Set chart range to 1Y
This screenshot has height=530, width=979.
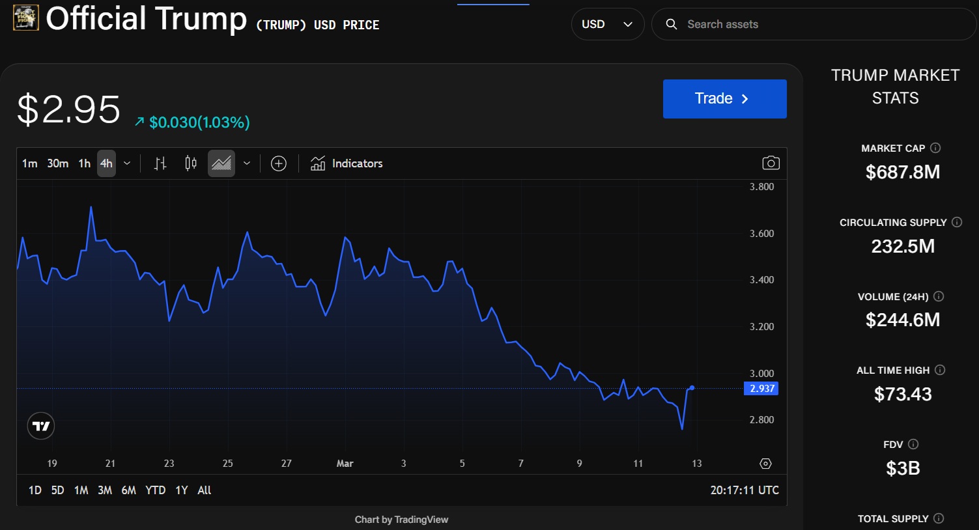tap(182, 490)
